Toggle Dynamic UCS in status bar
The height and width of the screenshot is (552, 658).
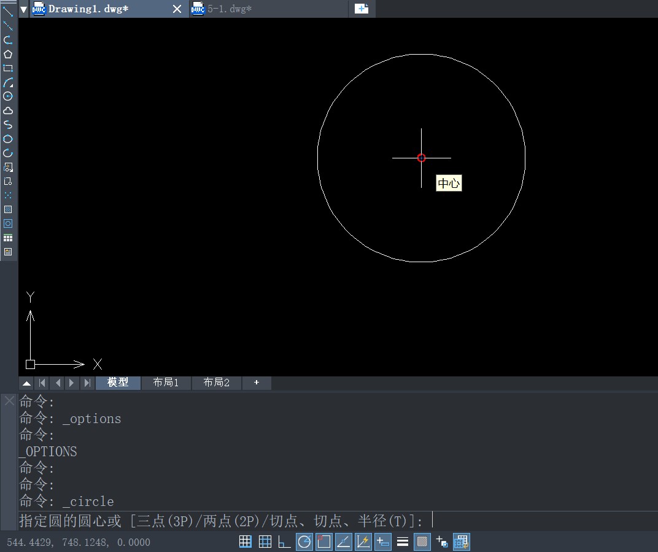point(363,542)
